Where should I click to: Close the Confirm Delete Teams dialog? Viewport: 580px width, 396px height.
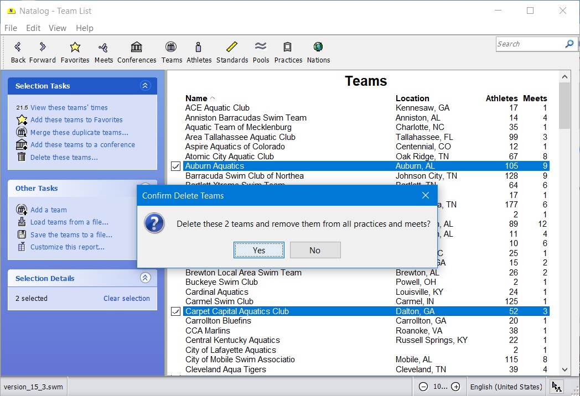pos(425,195)
